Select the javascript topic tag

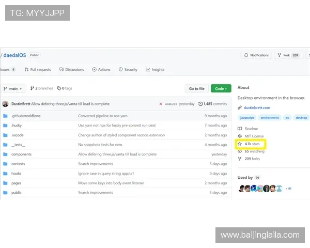pyautogui.click(x=247, y=118)
